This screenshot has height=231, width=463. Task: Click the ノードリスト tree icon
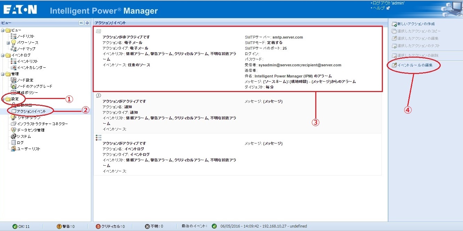(x=14, y=36)
